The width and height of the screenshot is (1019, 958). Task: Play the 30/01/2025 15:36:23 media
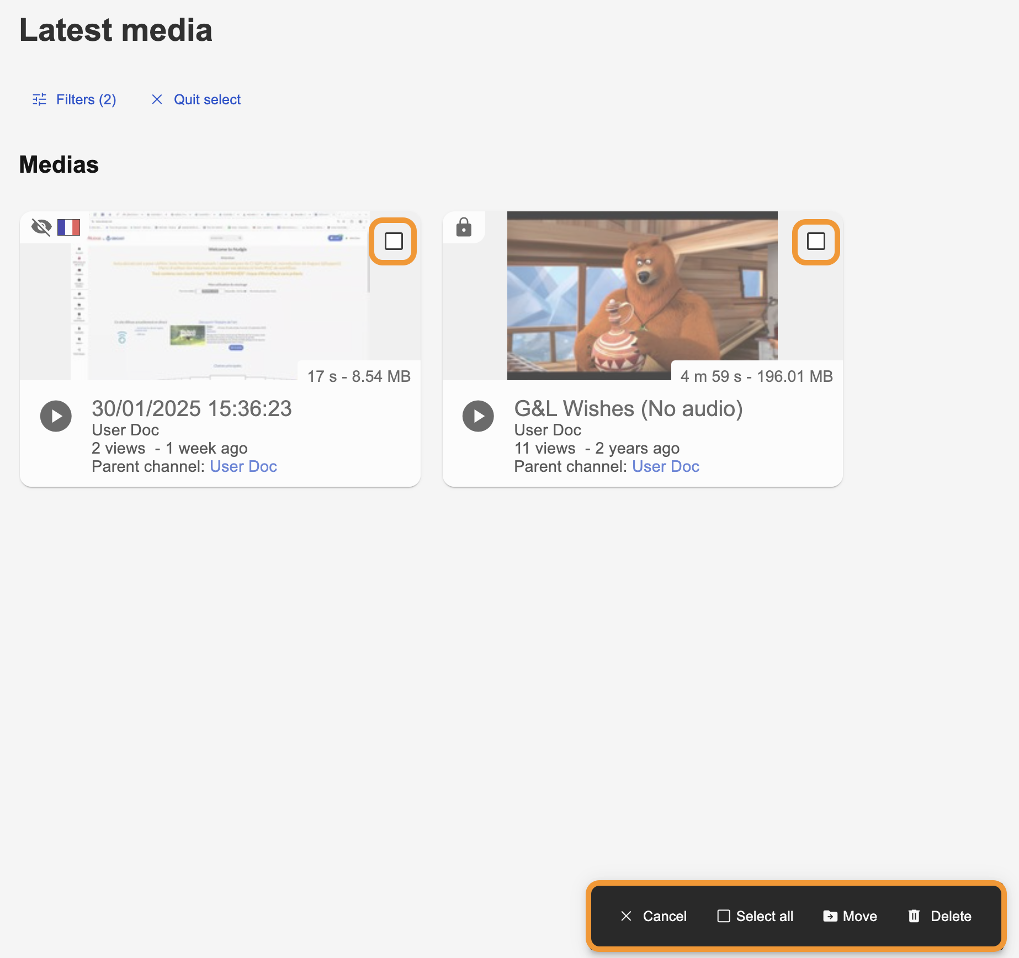click(56, 416)
